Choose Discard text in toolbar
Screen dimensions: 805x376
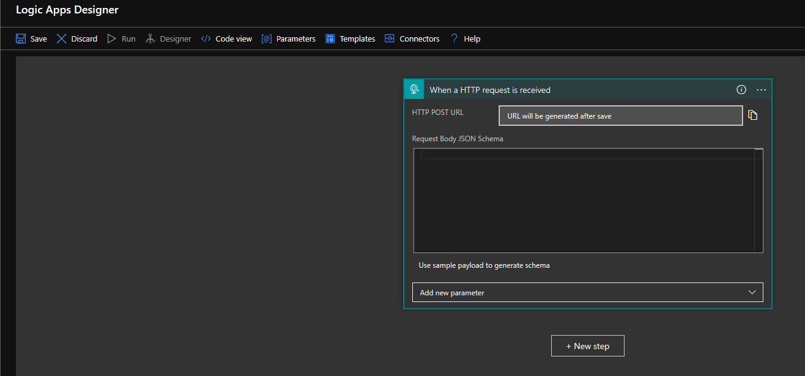pos(84,39)
